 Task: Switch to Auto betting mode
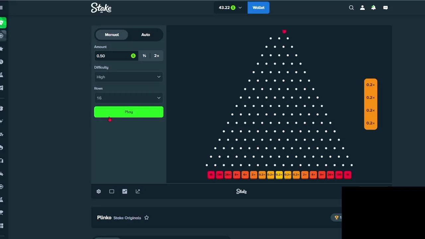coord(145,35)
